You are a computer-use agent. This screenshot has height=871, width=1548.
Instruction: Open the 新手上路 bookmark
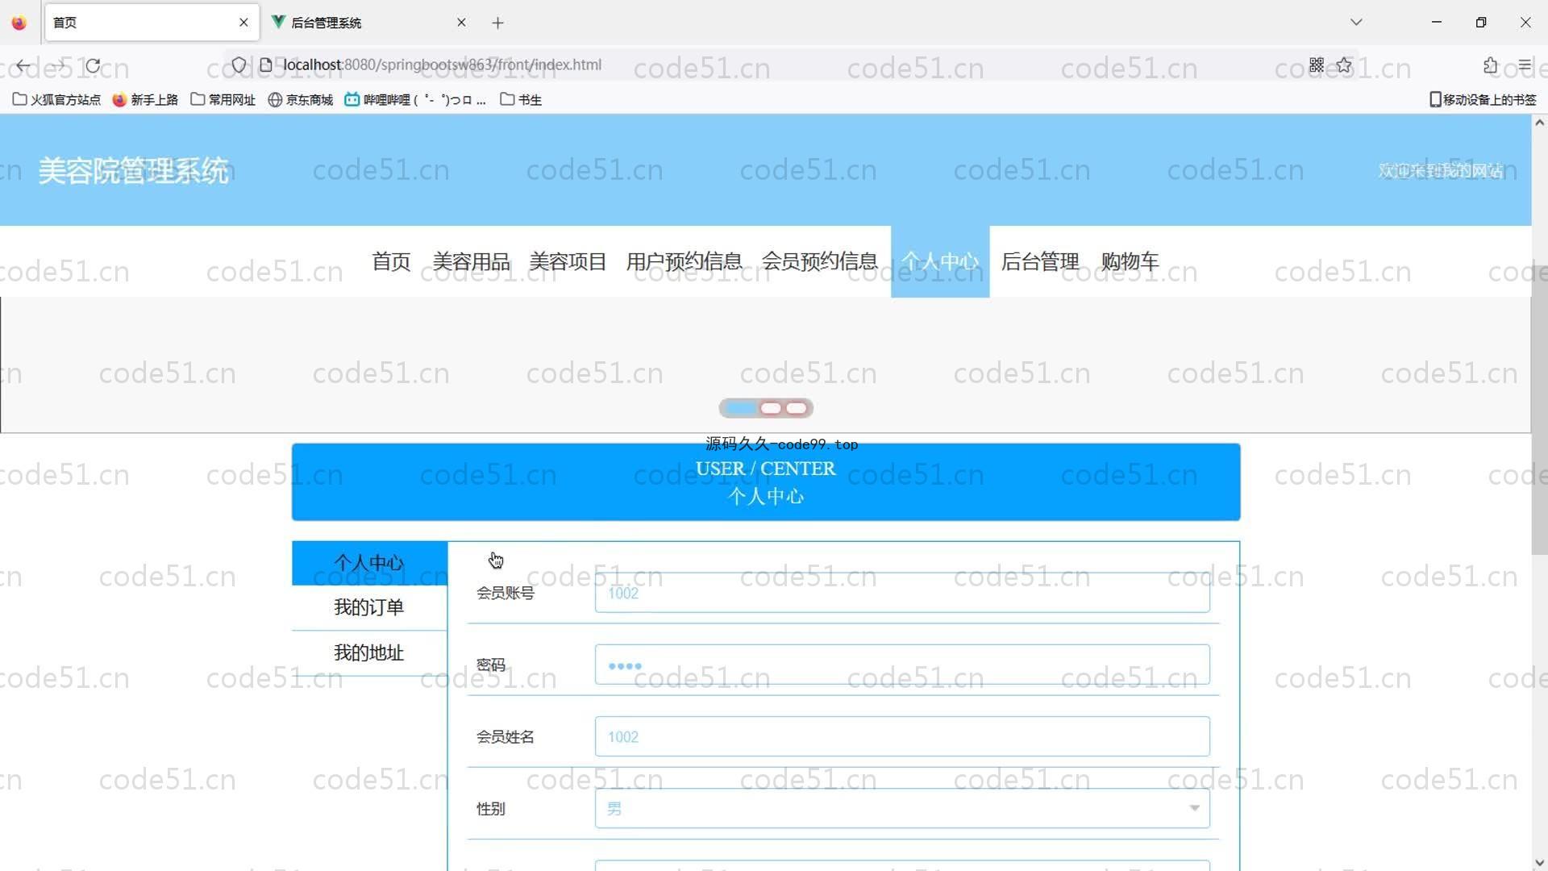(145, 99)
